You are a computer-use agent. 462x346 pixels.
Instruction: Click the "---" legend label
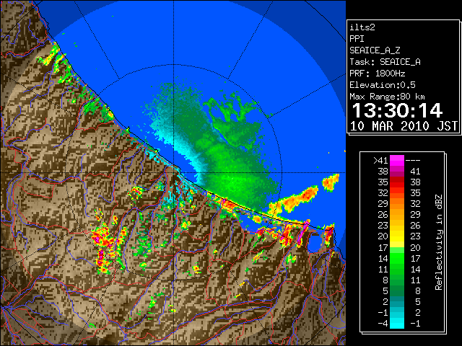coord(413,161)
